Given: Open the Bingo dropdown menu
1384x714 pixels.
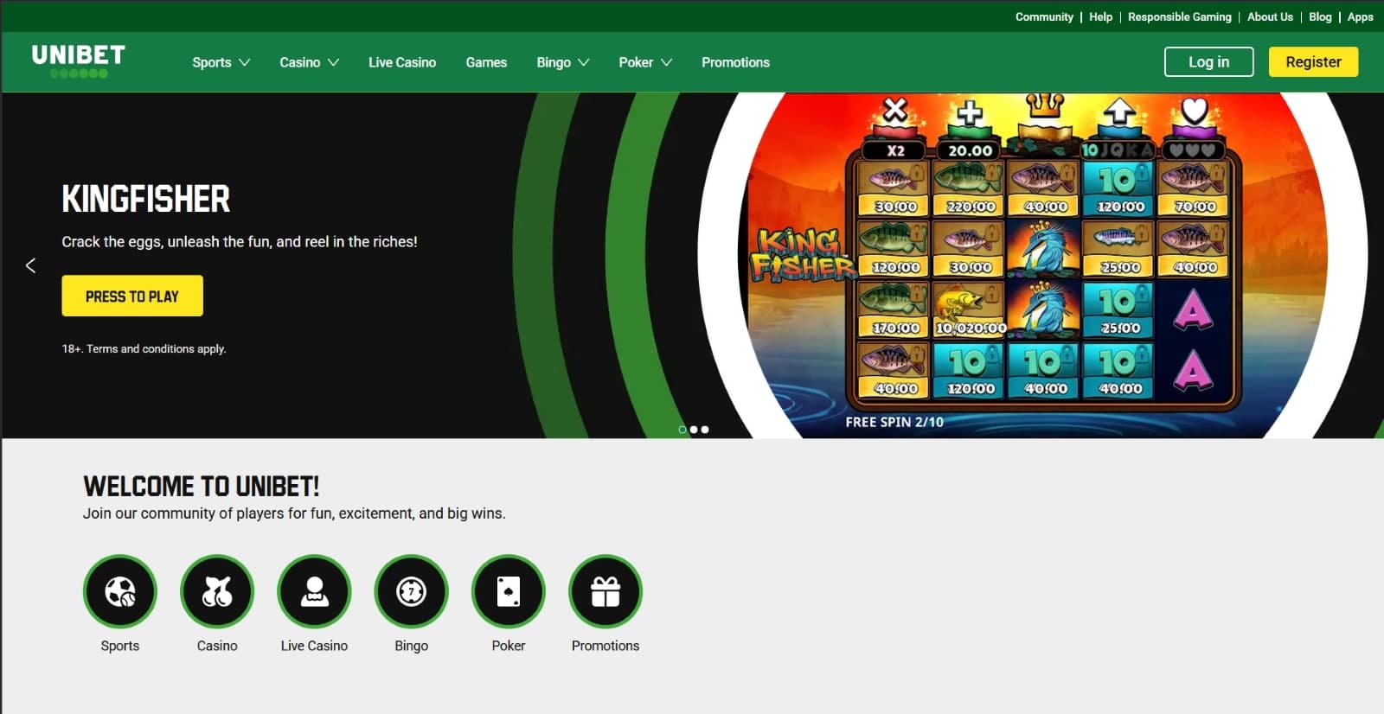Looking at the screenshot, I should tap(562, 62).
